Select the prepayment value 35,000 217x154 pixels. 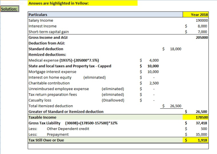pos(201,134)
